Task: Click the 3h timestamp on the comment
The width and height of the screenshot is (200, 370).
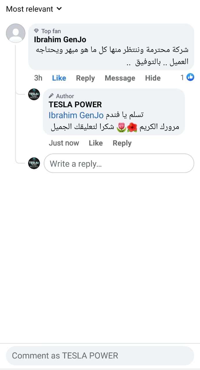Action: point(38,78)
